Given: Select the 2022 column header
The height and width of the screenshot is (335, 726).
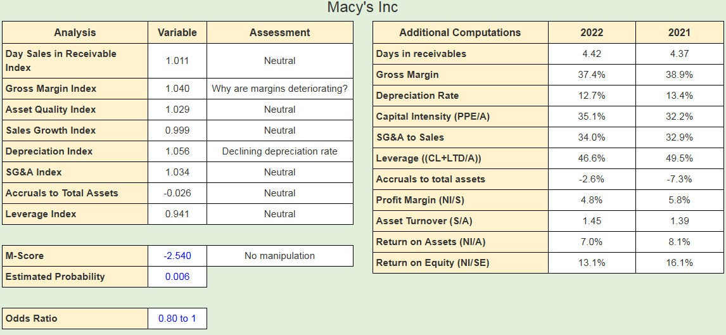Looking at the screenshot, I should pos(592,32).
